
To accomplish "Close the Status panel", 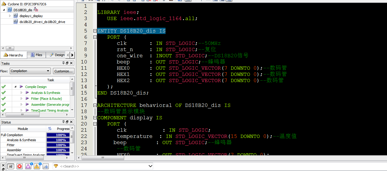I will pos(71,122).
